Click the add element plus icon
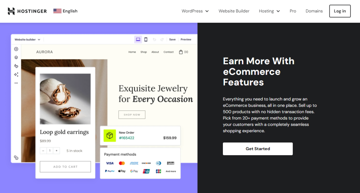Screen dimensions: 360x193 point(16,49)
